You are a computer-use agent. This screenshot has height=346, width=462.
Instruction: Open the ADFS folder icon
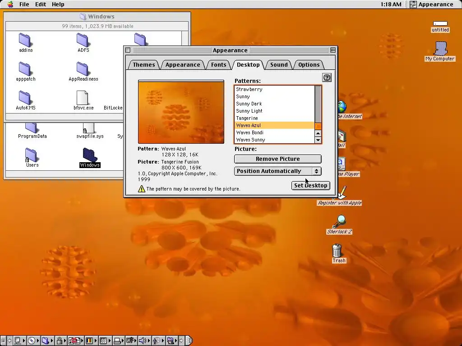83,40
